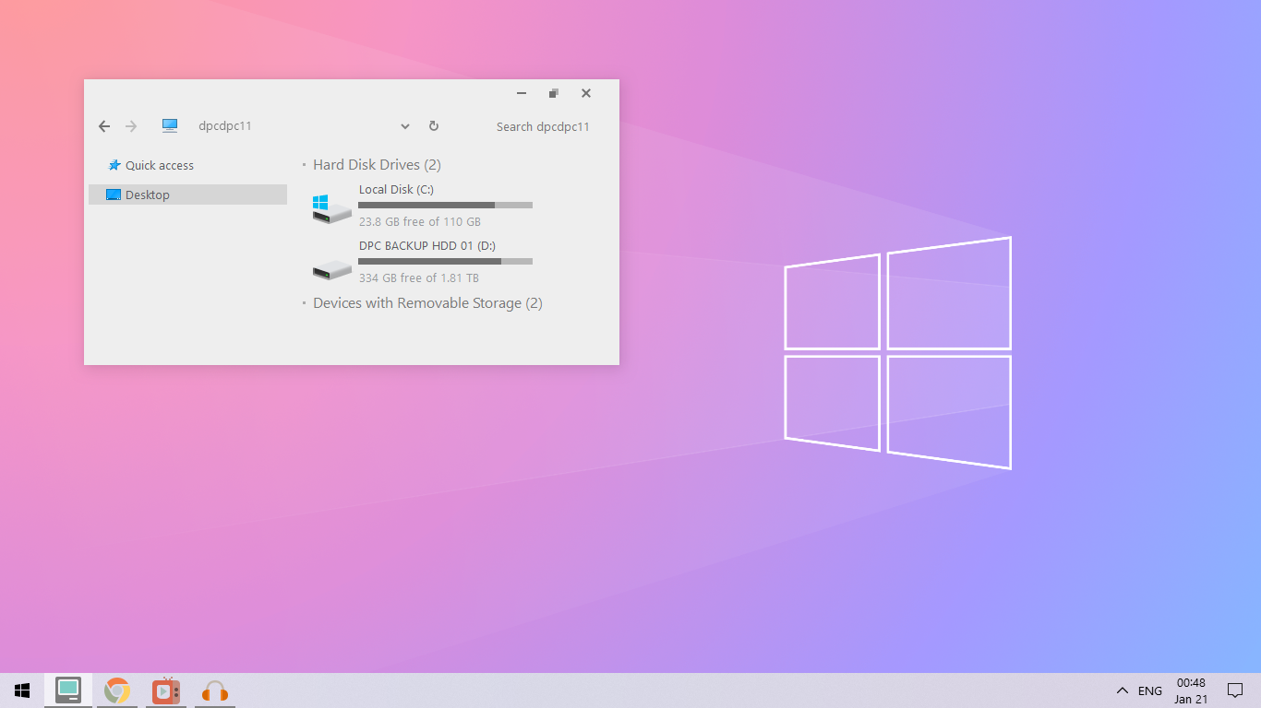Open the headphones music app in taskbar
This screenshot has width=1261, height=708.
214,690
